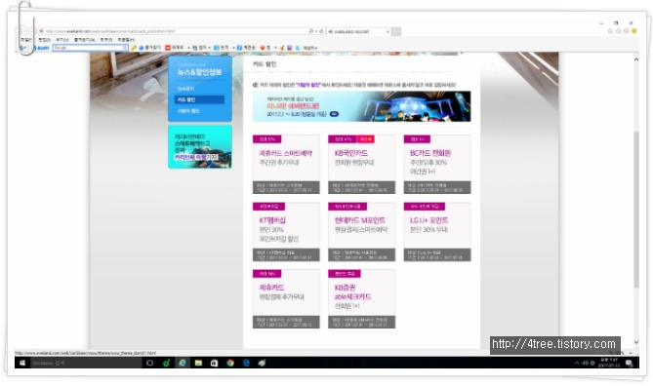Click the browser home icon at top right
Screen dimensions: 653x386
tap(610, 31)
